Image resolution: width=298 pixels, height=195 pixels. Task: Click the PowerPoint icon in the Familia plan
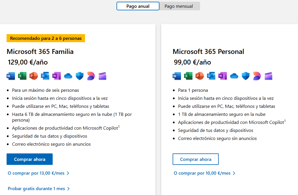(33, 76)
